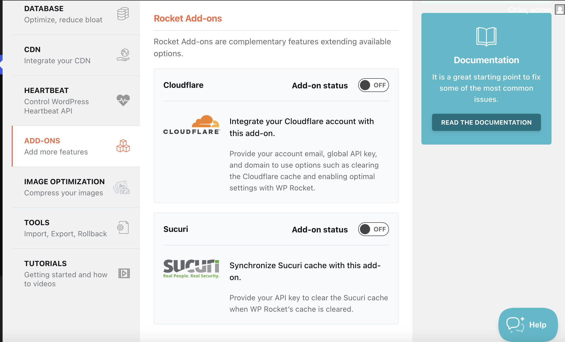Click the Database stacked-disks icon
This screenshot has width=565, height=342.
(x=123, y=14)
